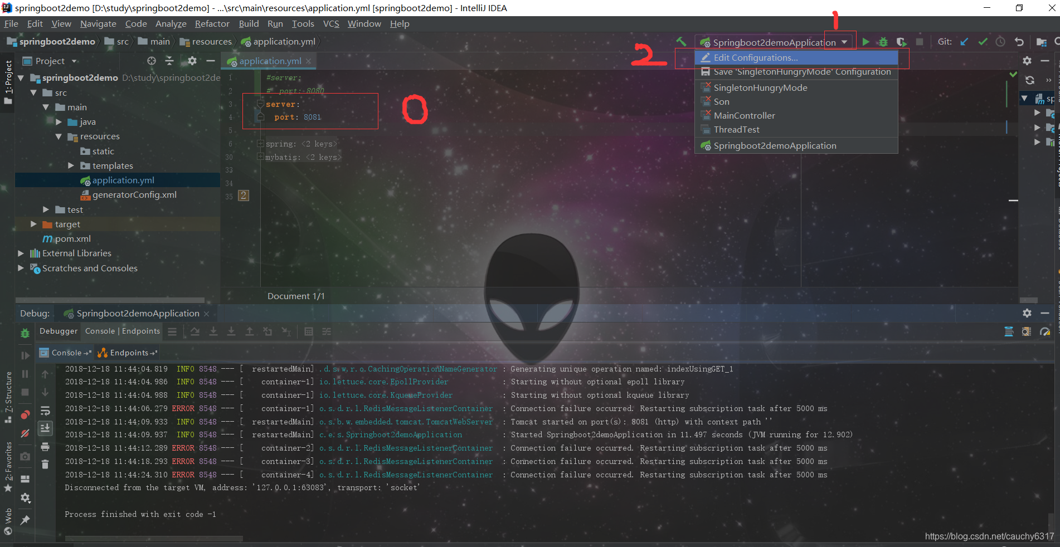The height and width of the screenshot is (547, 1060).
Task: Expand the java folder
Action: (x=59, y=121)
